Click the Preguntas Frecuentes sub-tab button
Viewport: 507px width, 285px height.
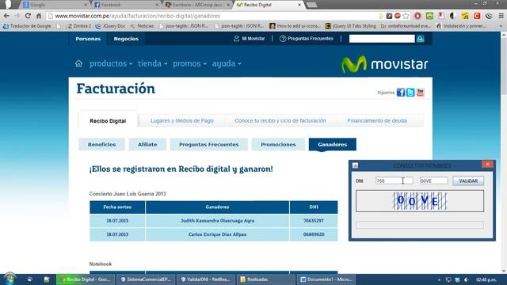pyautogui.click(x=209, y=144)
